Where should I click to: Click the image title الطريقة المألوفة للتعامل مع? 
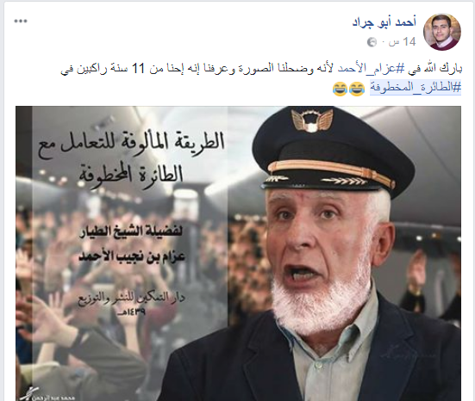[x=131, y=145]
